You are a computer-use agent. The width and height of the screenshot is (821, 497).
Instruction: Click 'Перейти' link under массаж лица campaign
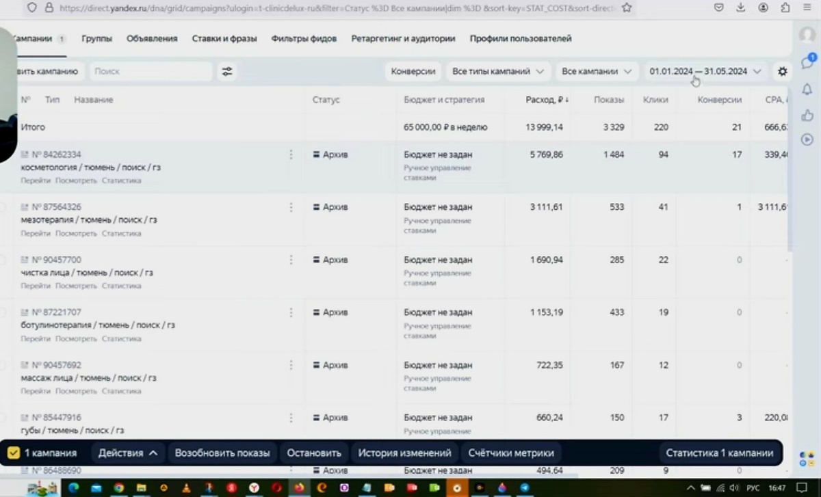36,391
